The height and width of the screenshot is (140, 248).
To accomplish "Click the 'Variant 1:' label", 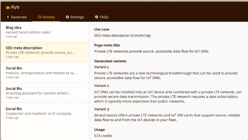I will click(x=102, y=67).
